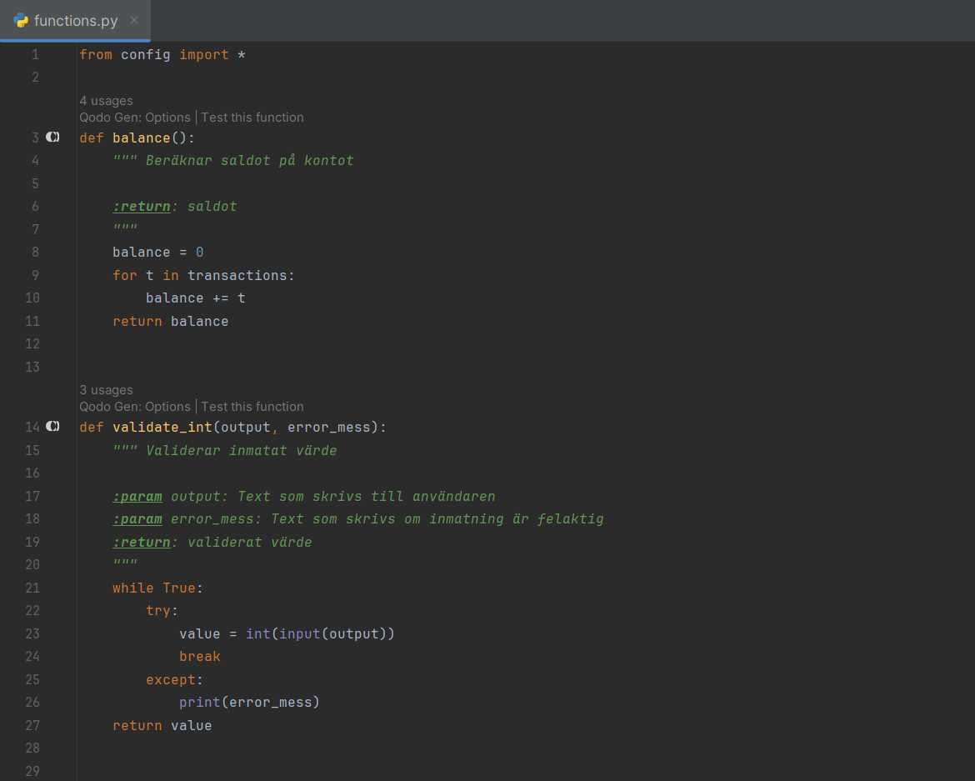Screen dimensions: 975x781
Task: Click the 'transactions' variable in the for loop
Action: point(237,275)
